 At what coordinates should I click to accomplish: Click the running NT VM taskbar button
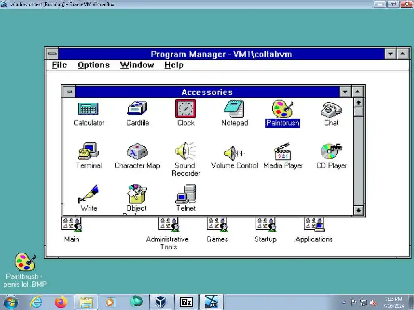tap(211, 302)
